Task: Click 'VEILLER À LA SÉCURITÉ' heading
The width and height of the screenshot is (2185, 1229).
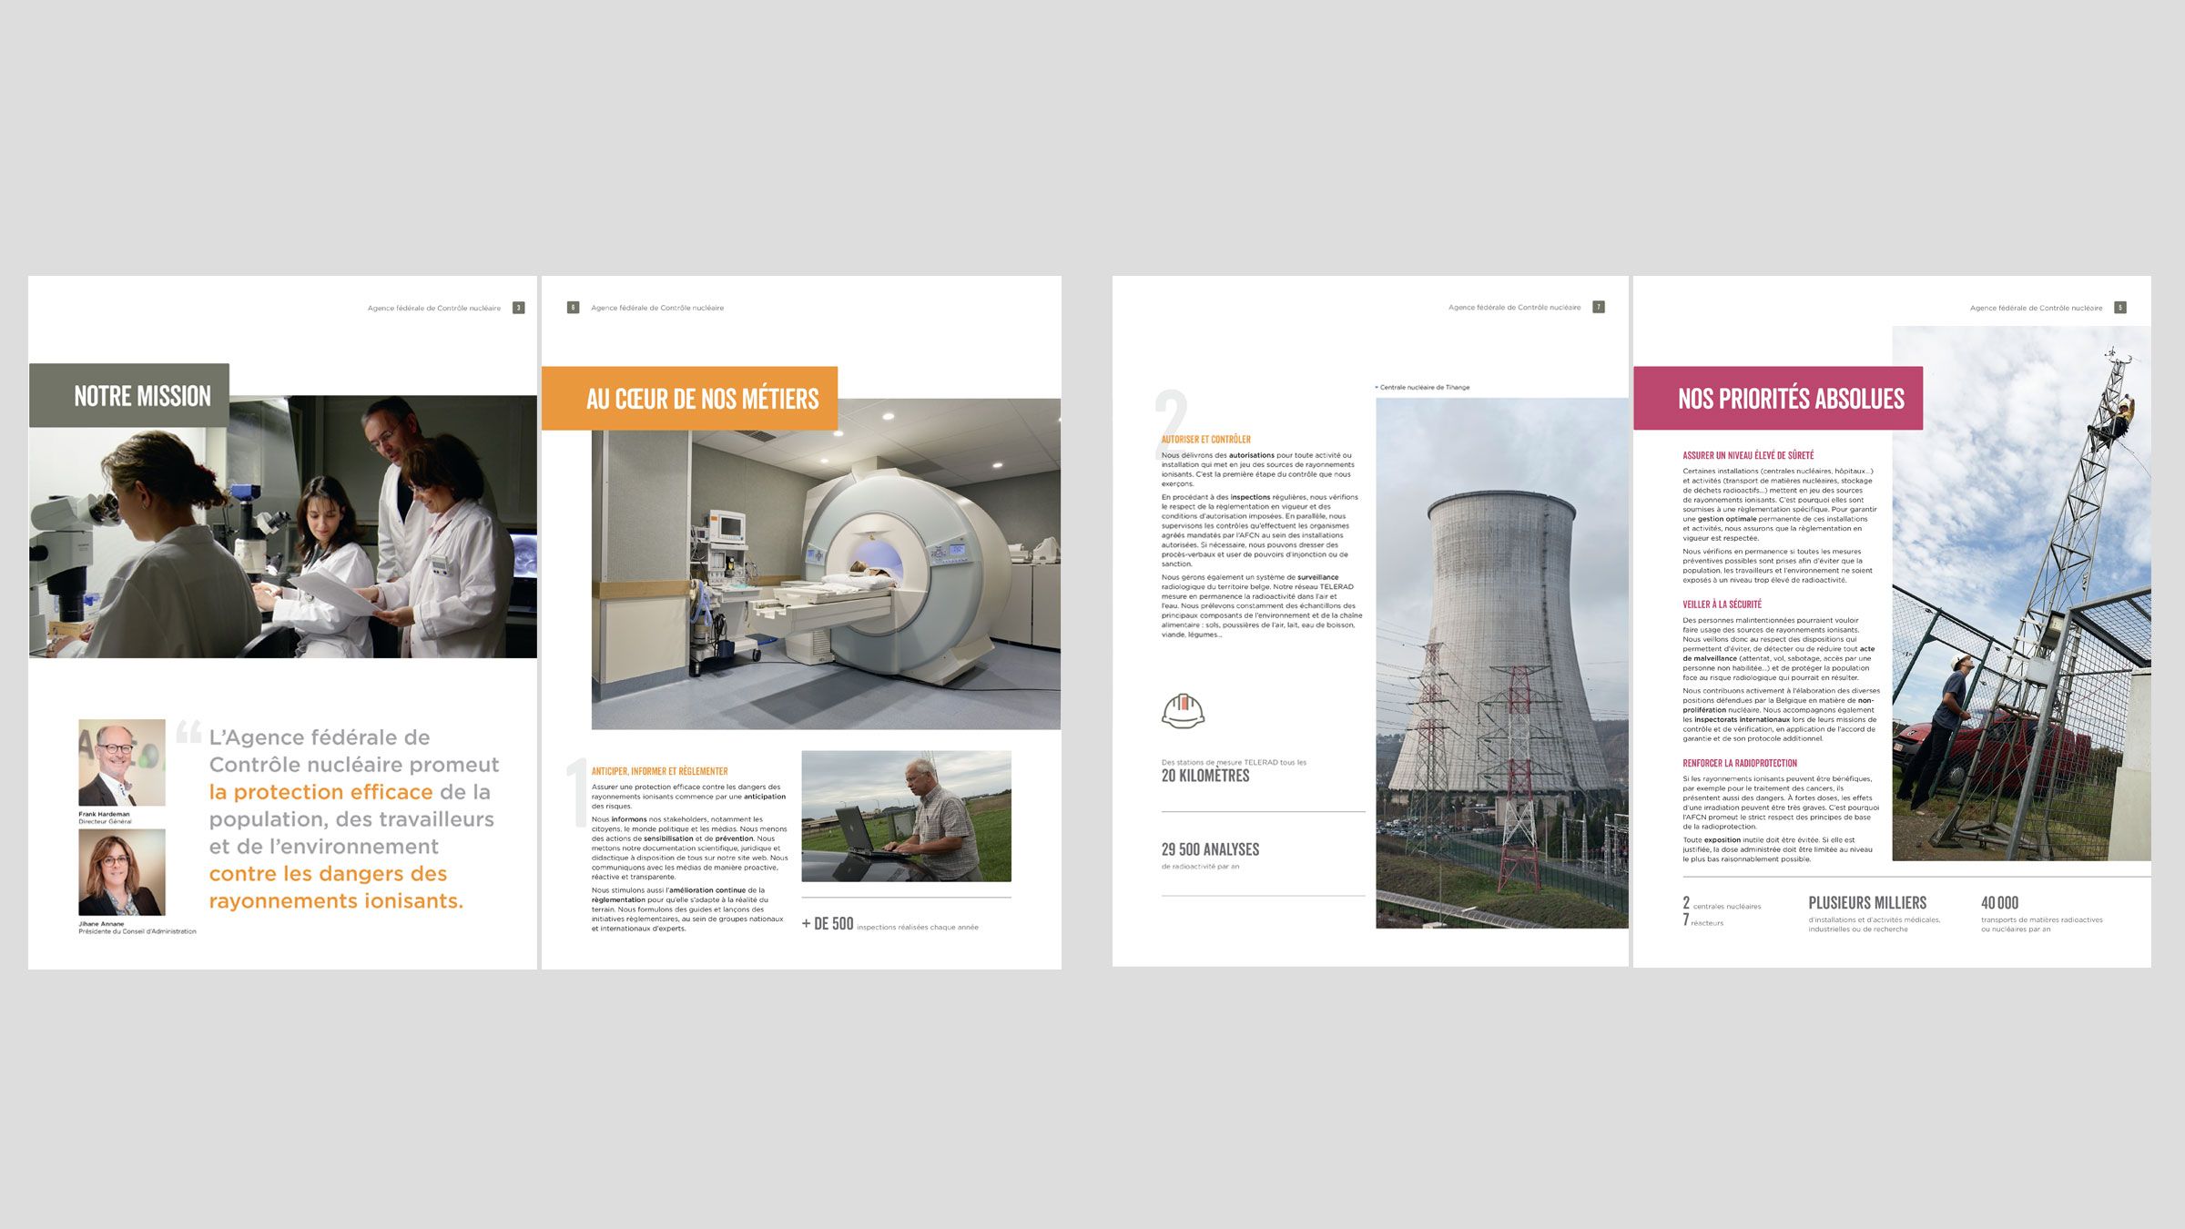Action: (x=1722, y=604)
